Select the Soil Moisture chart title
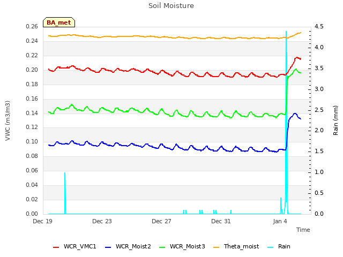 click(x=171, y=6)
